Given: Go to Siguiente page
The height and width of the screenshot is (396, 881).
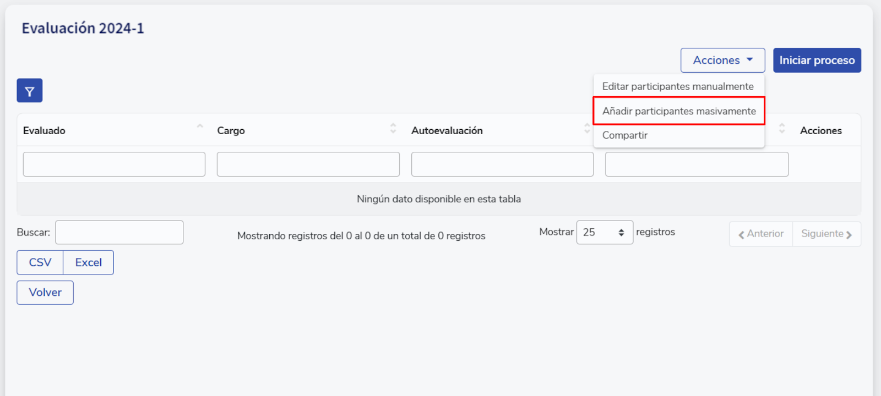Looking at the screenshot, I should coord(826,234).
